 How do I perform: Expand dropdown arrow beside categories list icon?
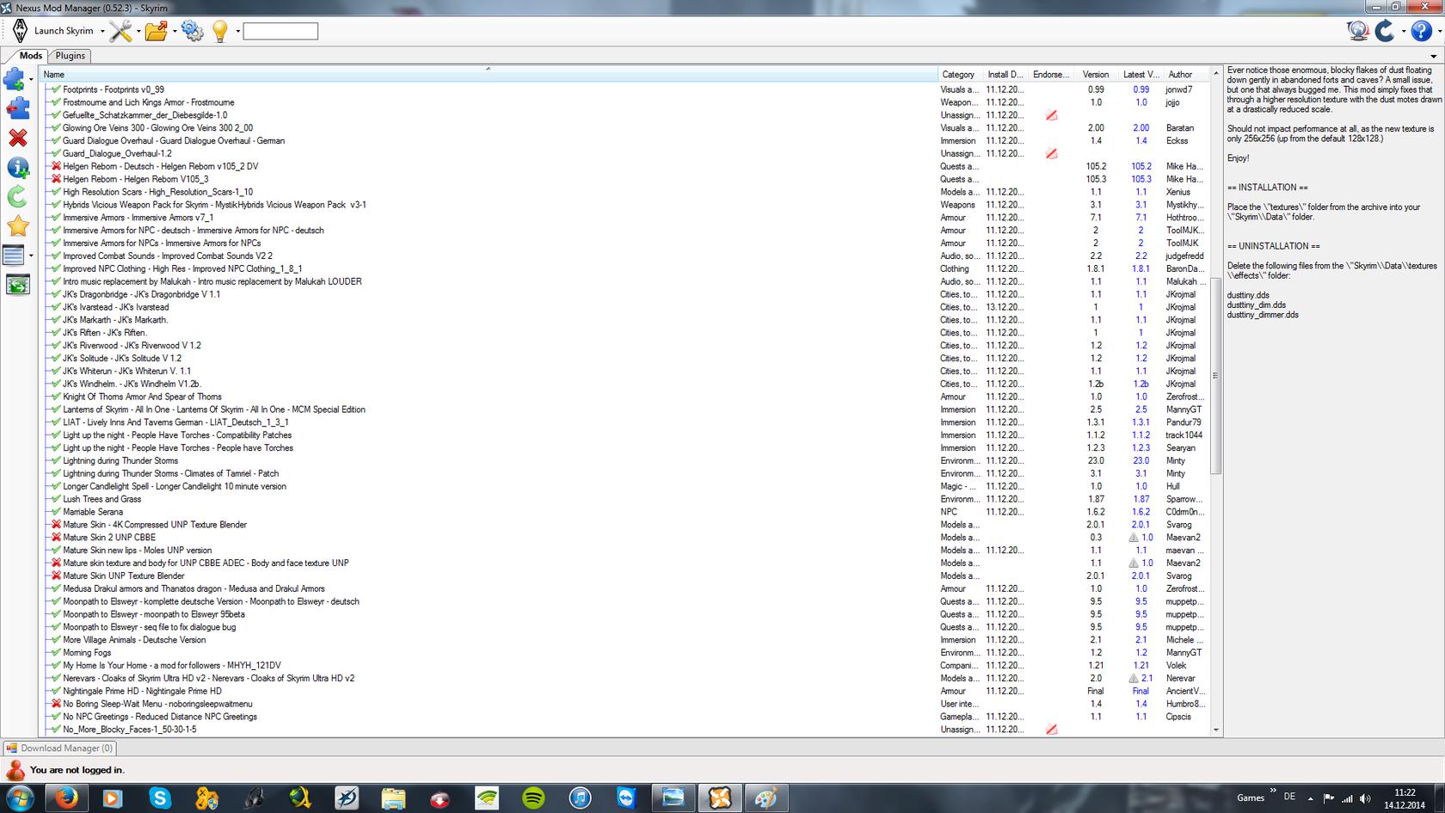[31, 256]
